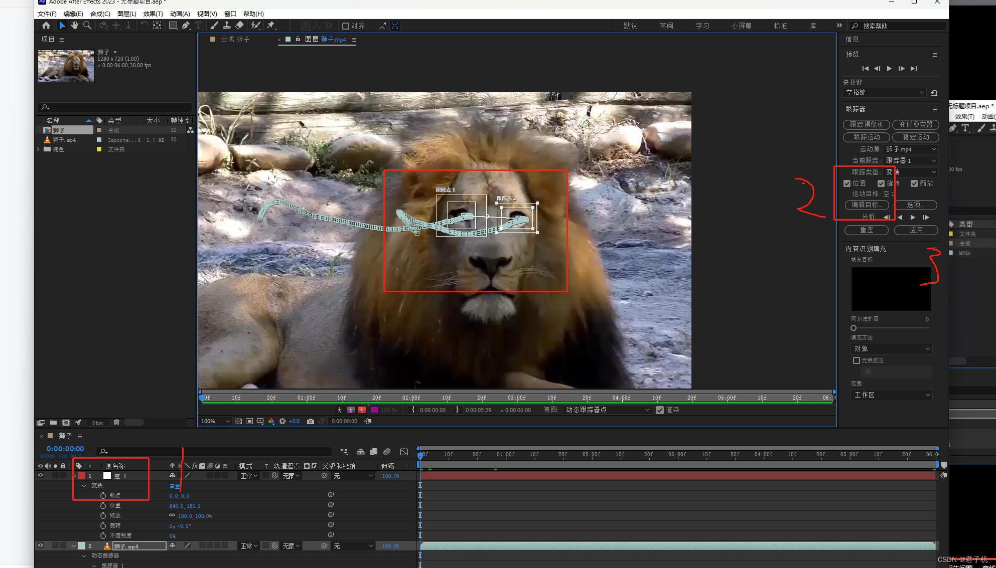Select the Zoom magnifier tool
Viewport: 996px width, 568px height.
coord(87,26)
